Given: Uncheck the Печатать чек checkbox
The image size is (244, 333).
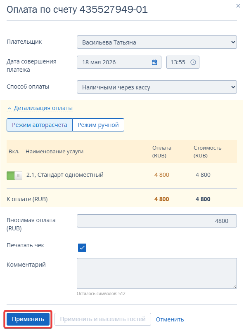Looking at the screenshot, I should coord(82,247).
